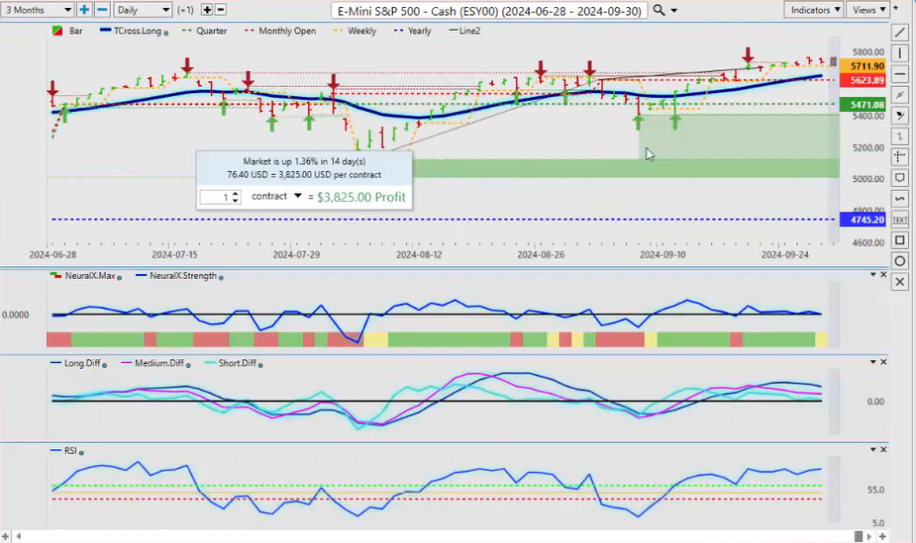Click plus icon at bottom-left corner

pyautogui.click(x=5, y=536)
